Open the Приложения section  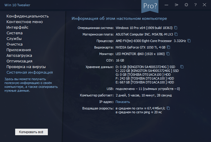pos(19,50)
